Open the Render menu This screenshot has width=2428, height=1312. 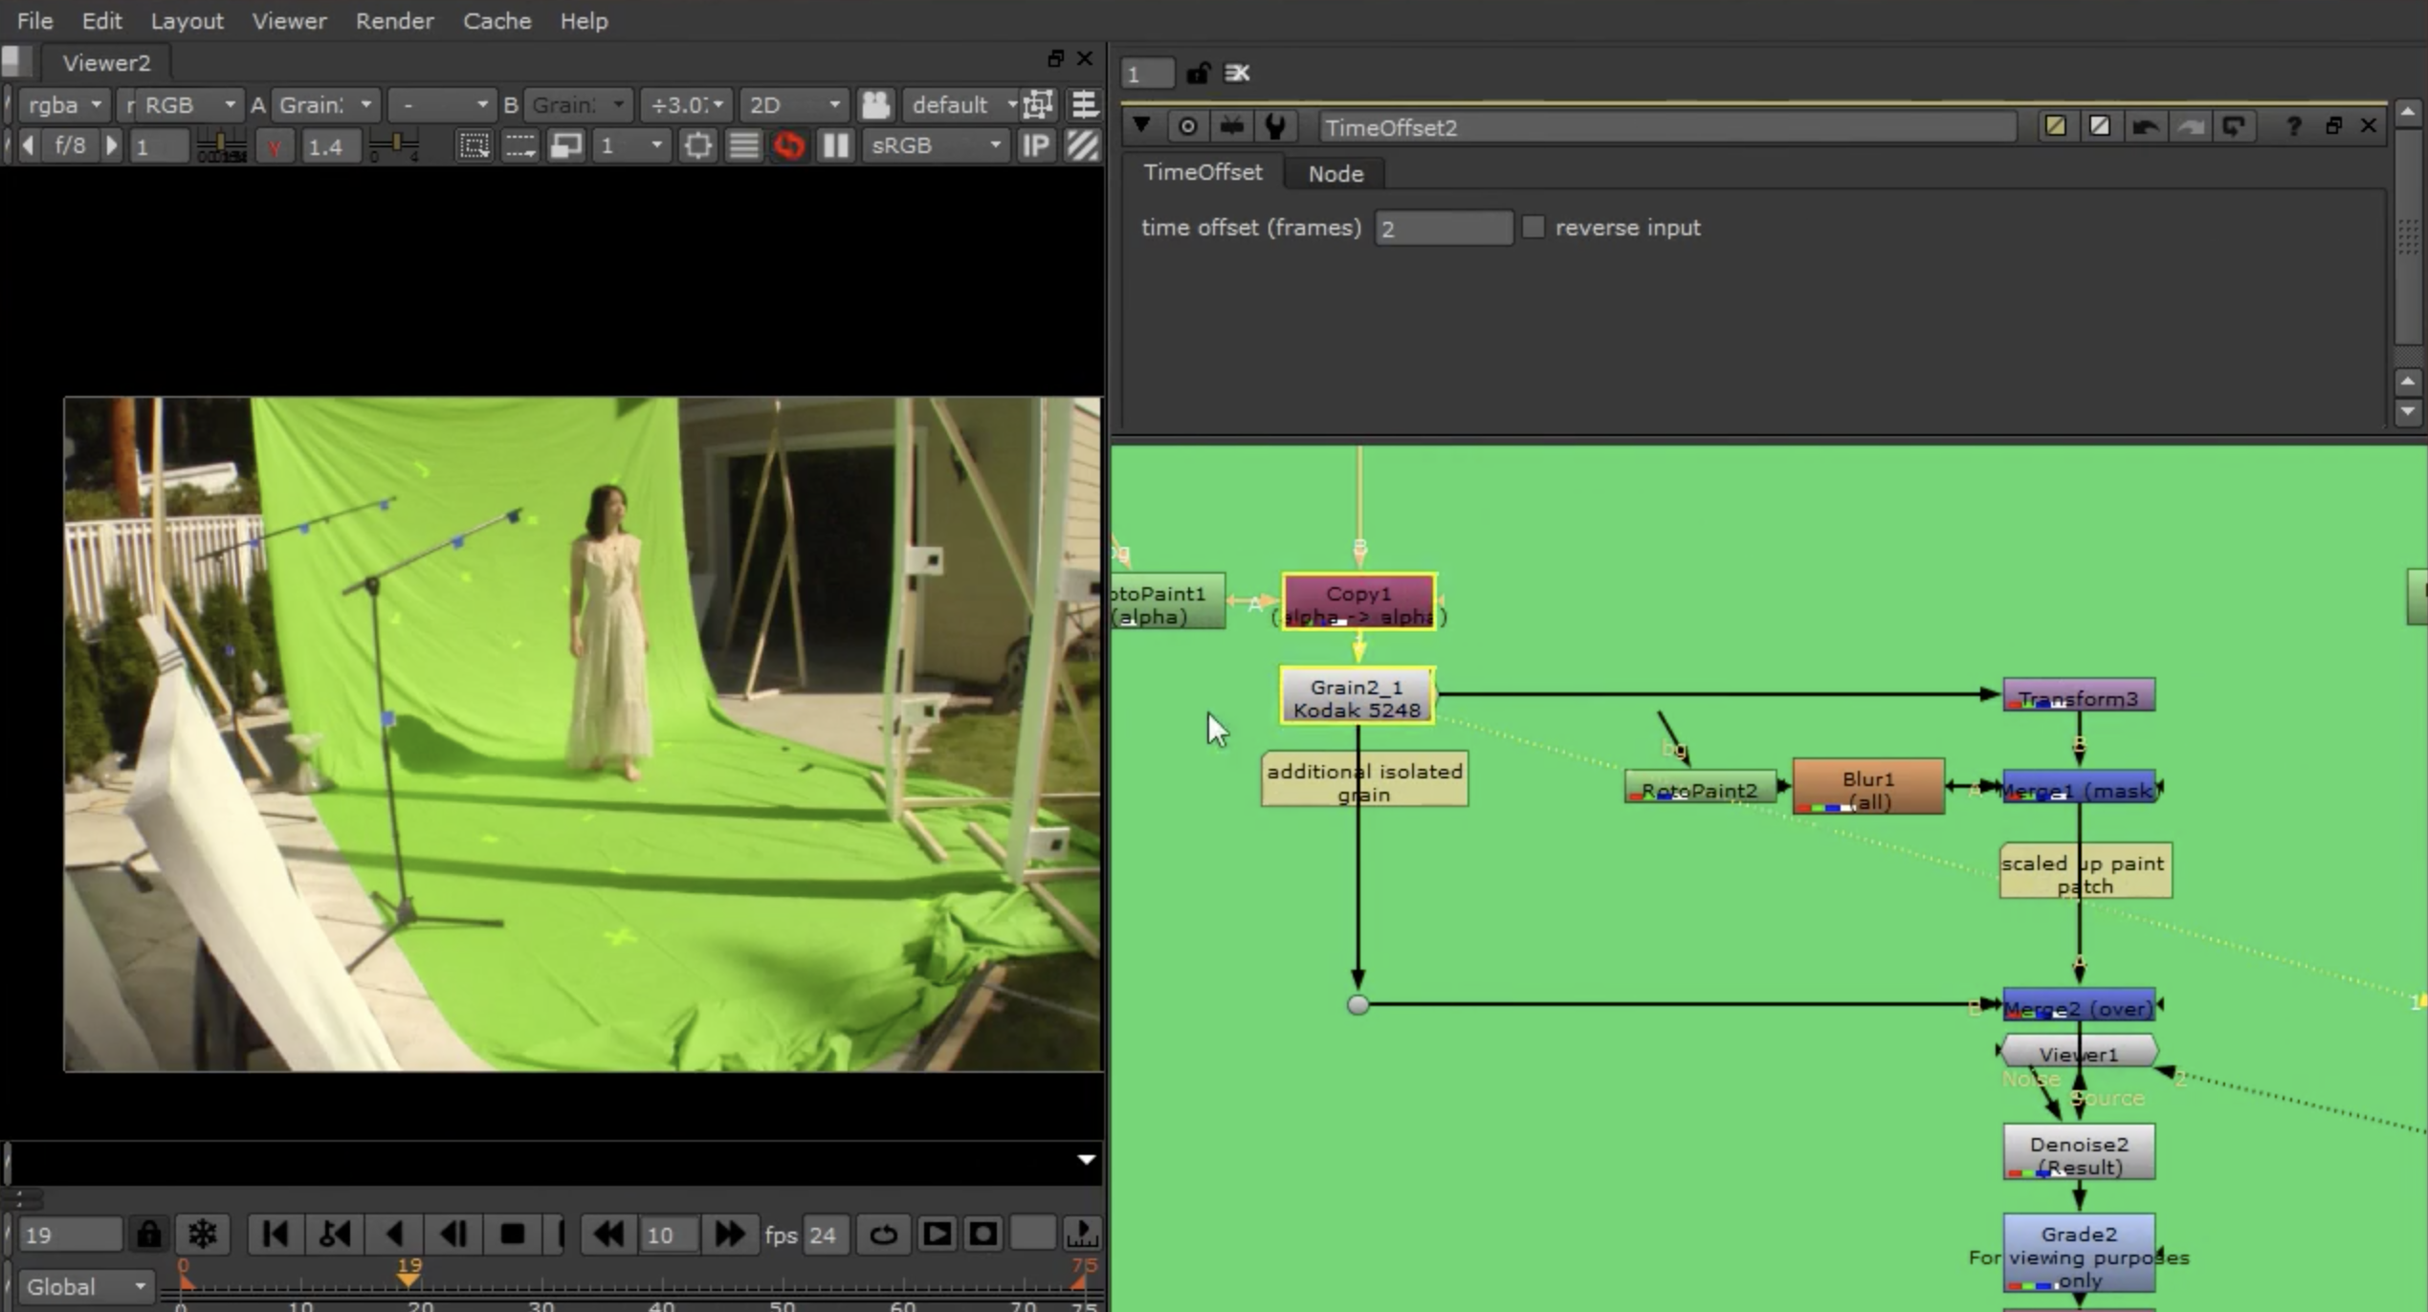pos(394,20)
